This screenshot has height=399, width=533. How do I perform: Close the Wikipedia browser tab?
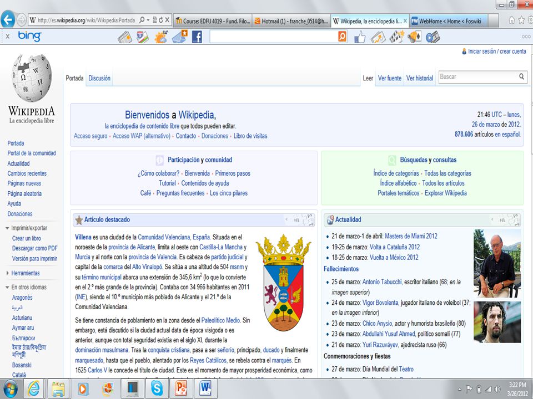405,21
